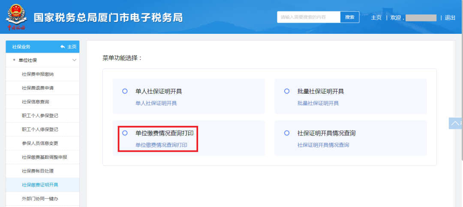Go to 社保信息查询 in sidebar

tap(35, 102)
